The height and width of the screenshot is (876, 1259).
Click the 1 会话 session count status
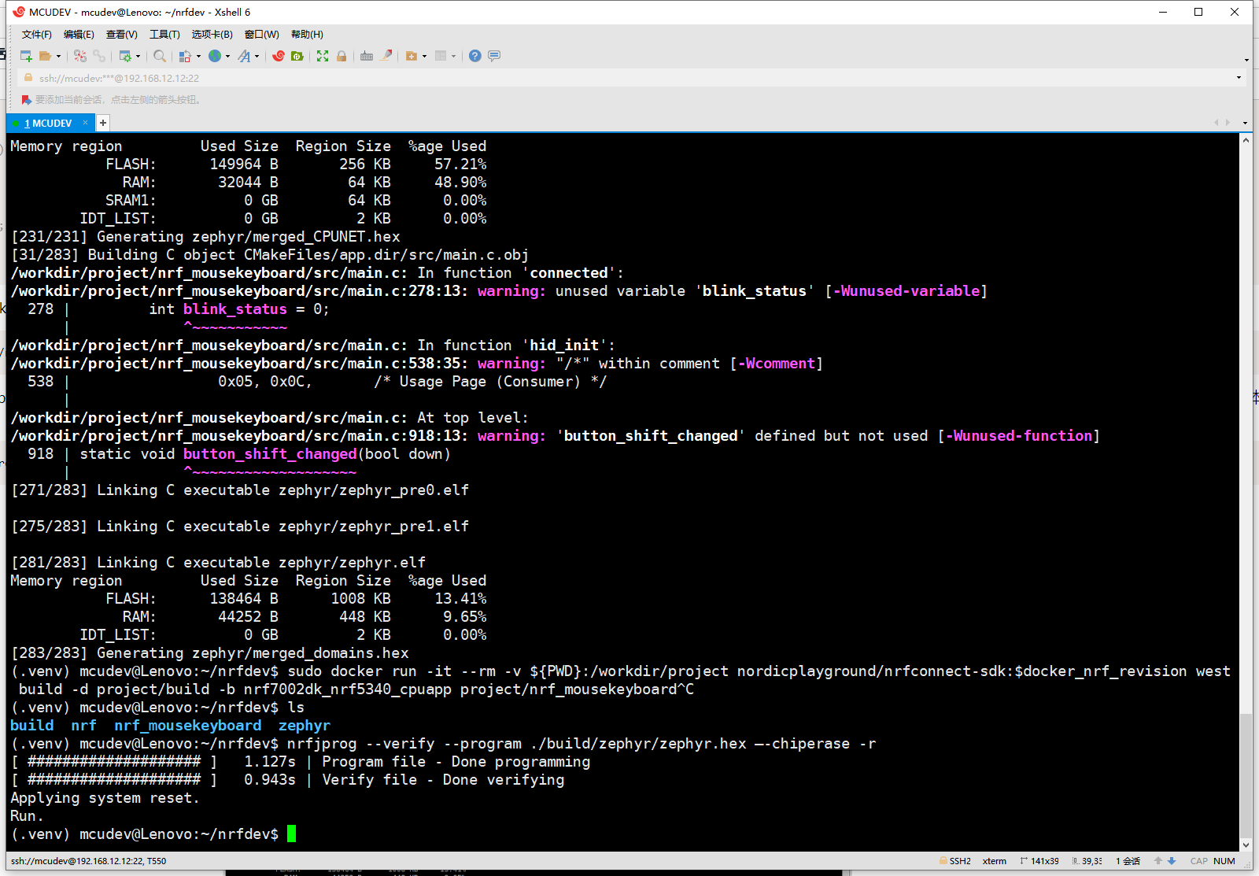tap(1128, 861)
